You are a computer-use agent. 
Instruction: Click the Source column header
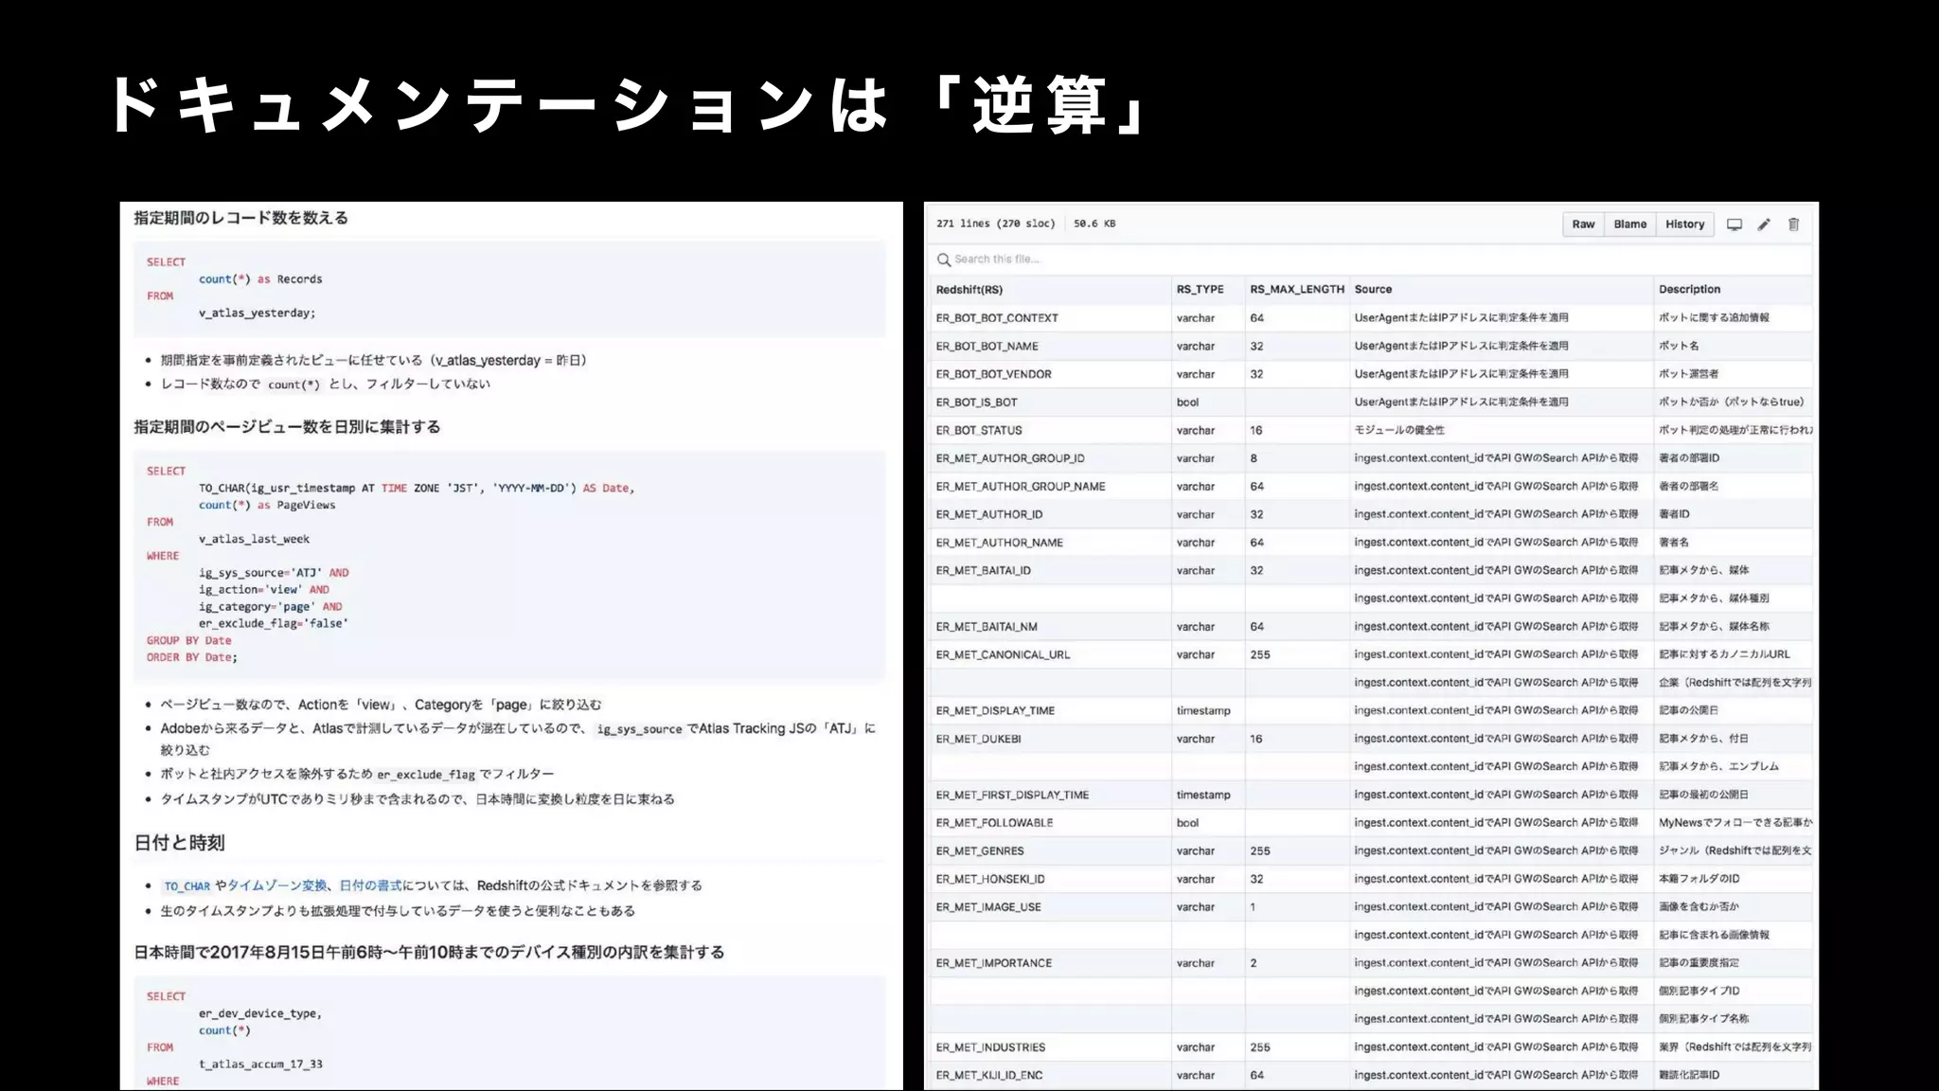(x=1373, y=290)
